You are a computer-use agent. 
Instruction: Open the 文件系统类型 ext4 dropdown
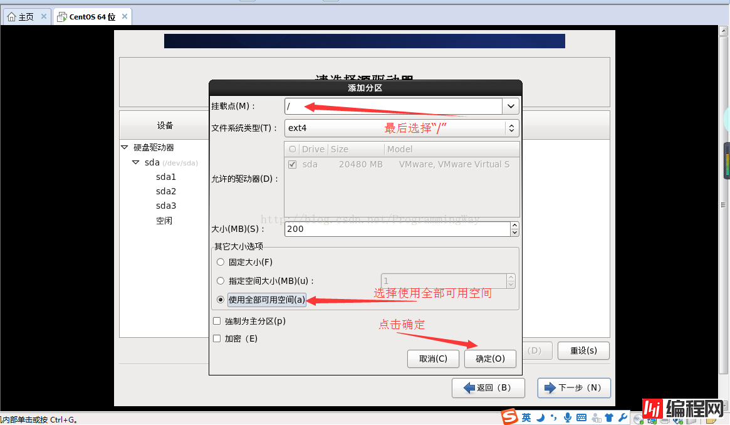(x=511, y=128)
